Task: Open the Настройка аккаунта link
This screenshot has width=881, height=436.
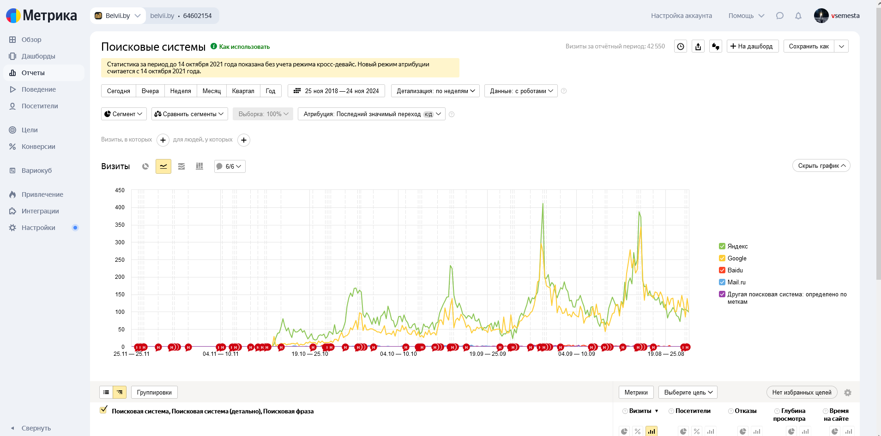Action: pos(681,16)
